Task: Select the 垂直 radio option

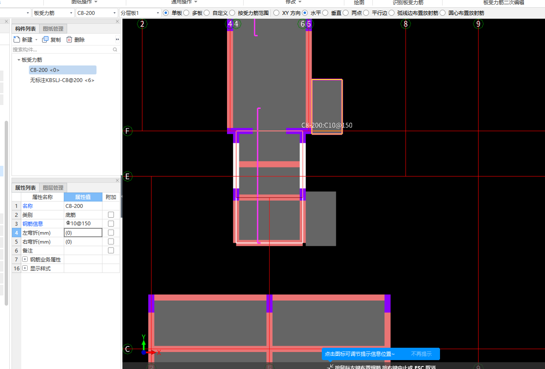Action: point(325,13)
